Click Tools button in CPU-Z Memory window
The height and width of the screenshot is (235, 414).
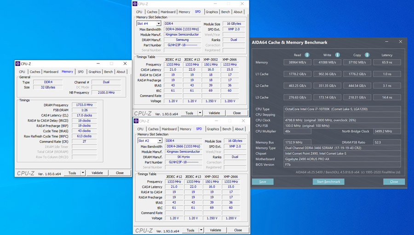pos(72,173)
